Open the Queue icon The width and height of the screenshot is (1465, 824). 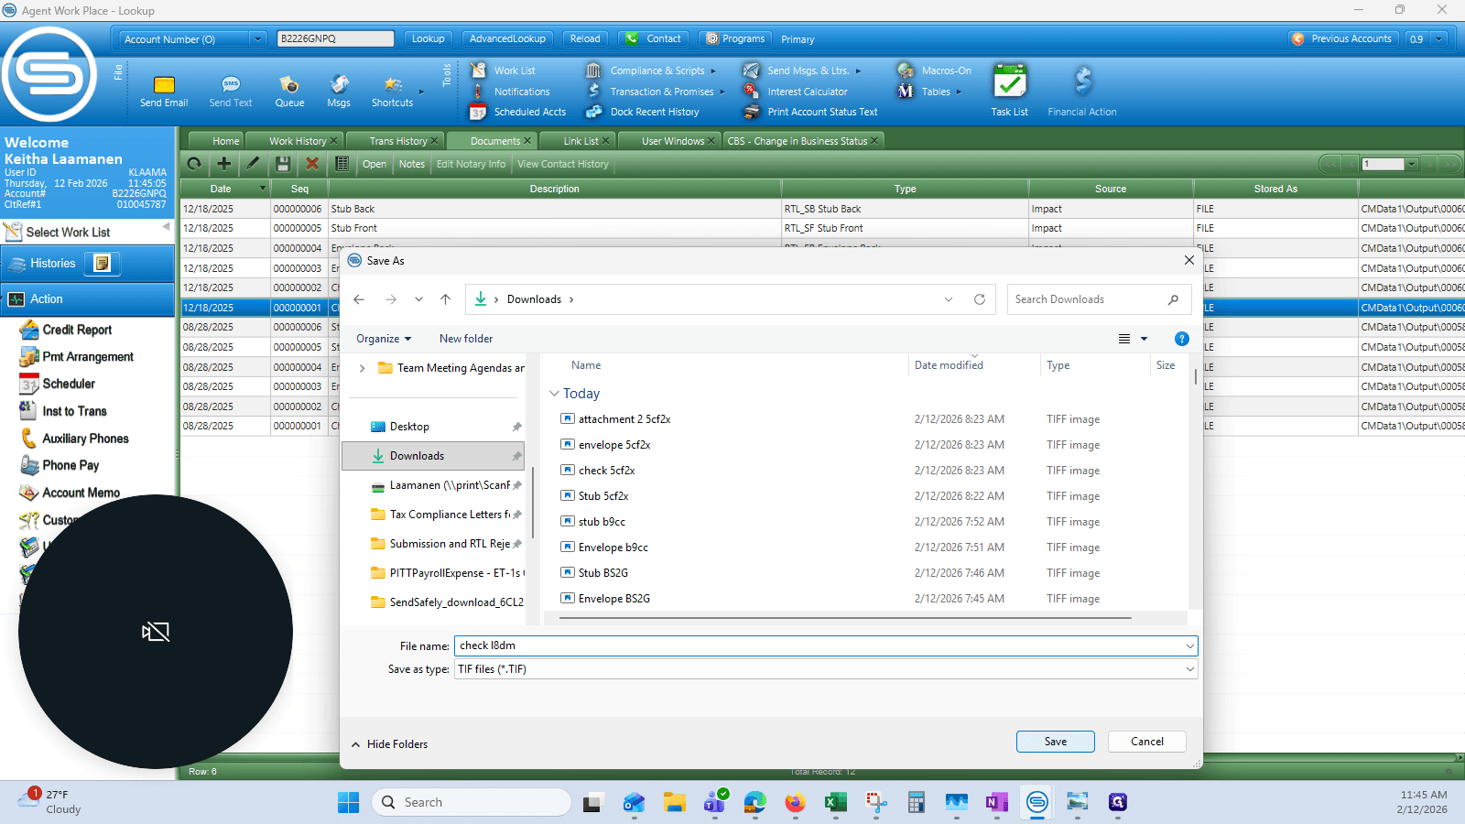pyautogui.click(x=289, y=84)
